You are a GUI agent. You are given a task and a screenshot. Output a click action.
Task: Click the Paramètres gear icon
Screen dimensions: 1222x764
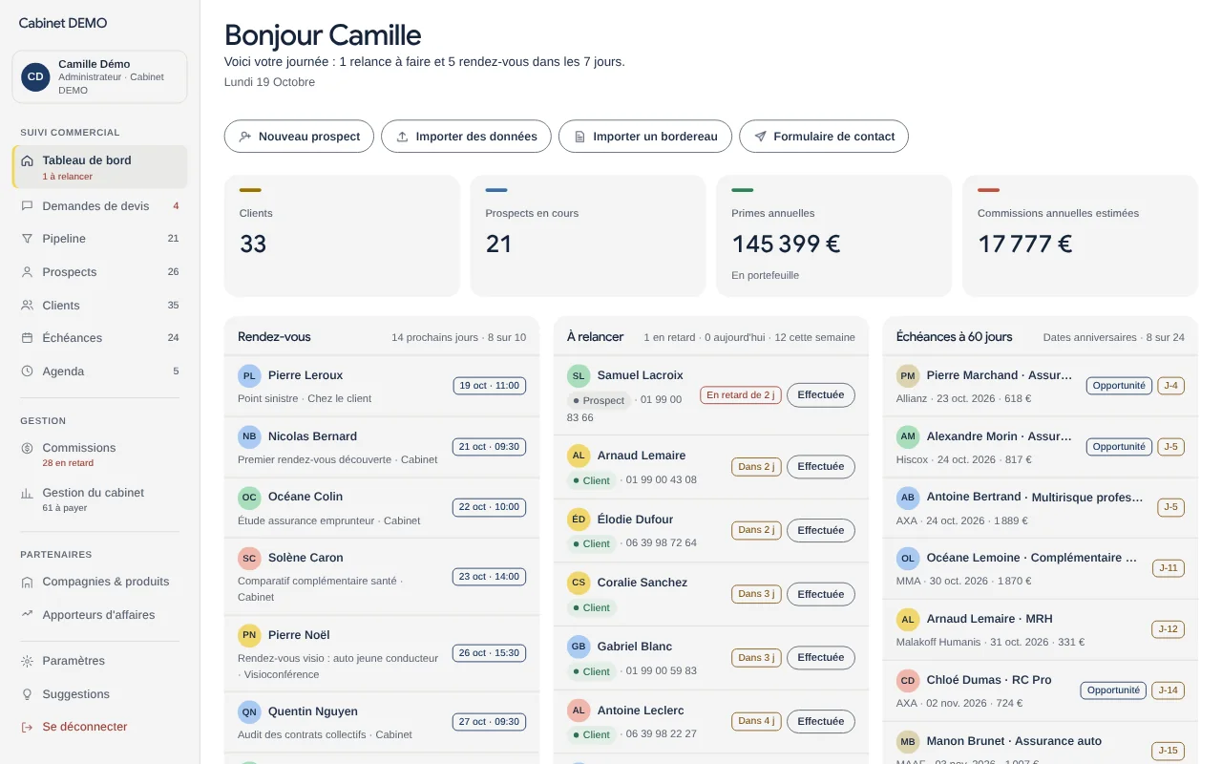tap(27, 661)
